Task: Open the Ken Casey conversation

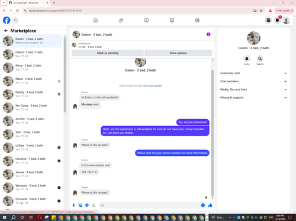Action: coord(32,107)
